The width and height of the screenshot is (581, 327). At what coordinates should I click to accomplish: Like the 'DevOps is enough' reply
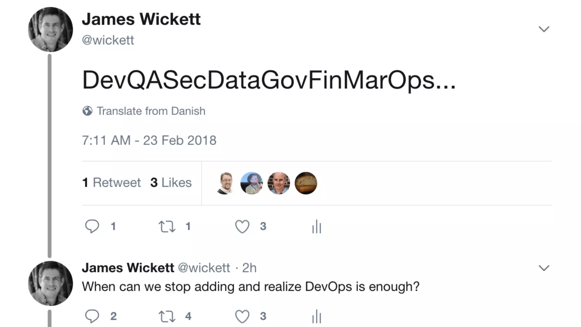(242, 316)
